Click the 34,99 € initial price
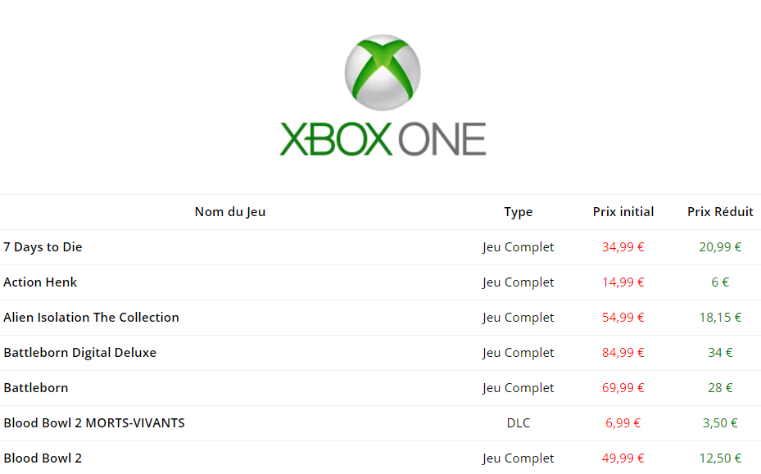The image size is (761, 474). click(x=623, y=247)
